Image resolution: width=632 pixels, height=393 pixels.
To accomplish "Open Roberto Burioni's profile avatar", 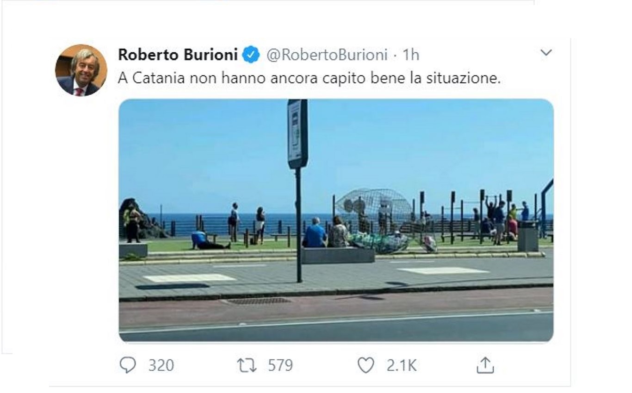I will click(81, 70).
